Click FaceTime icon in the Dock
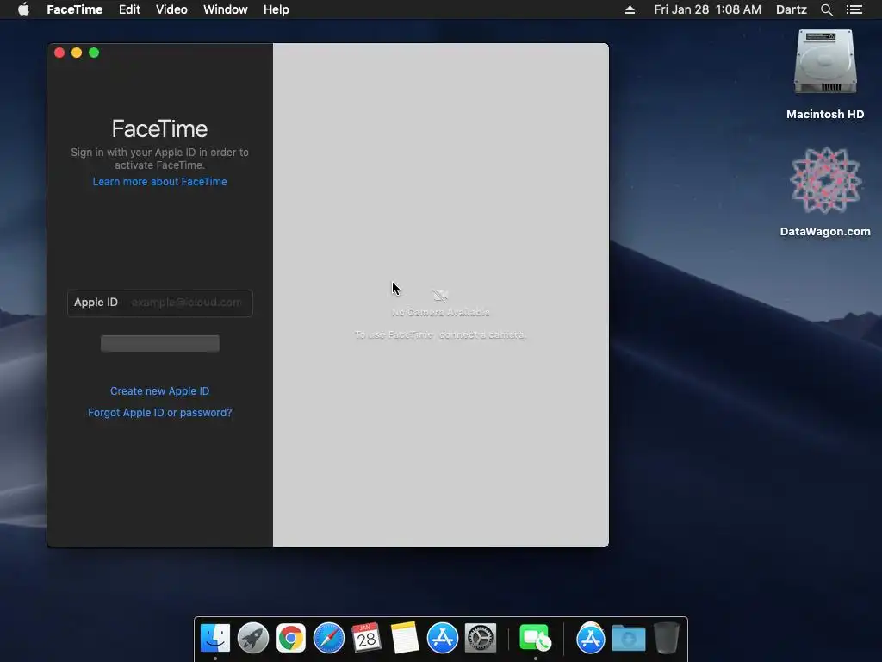 [x=535, y=639]
